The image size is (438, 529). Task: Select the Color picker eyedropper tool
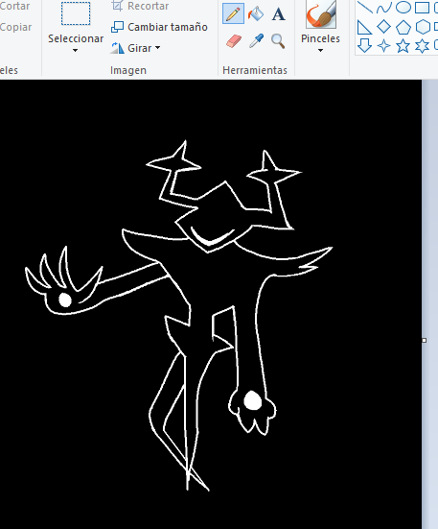(x=256, y=41)
